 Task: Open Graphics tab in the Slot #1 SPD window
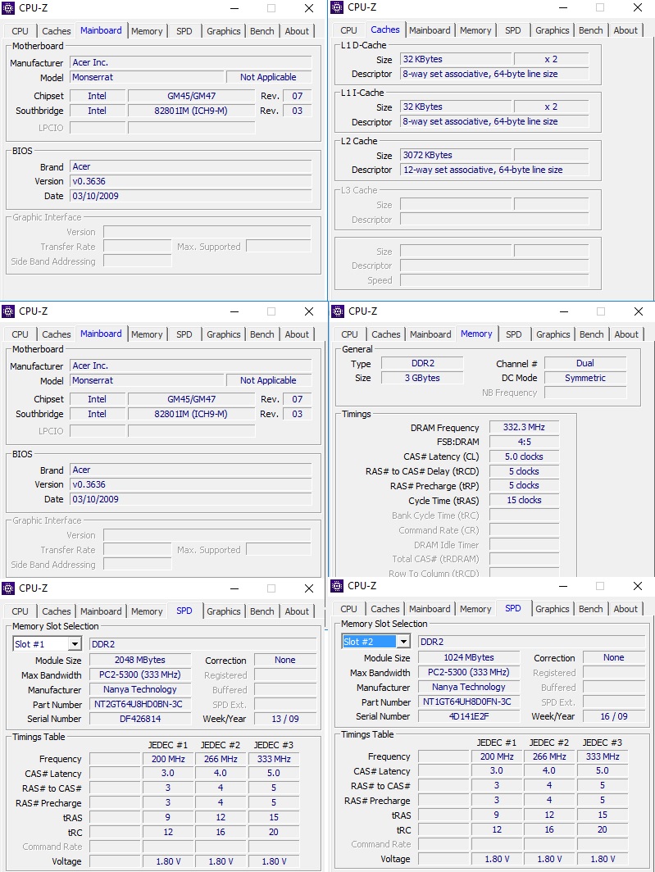(x=224, y=611)
